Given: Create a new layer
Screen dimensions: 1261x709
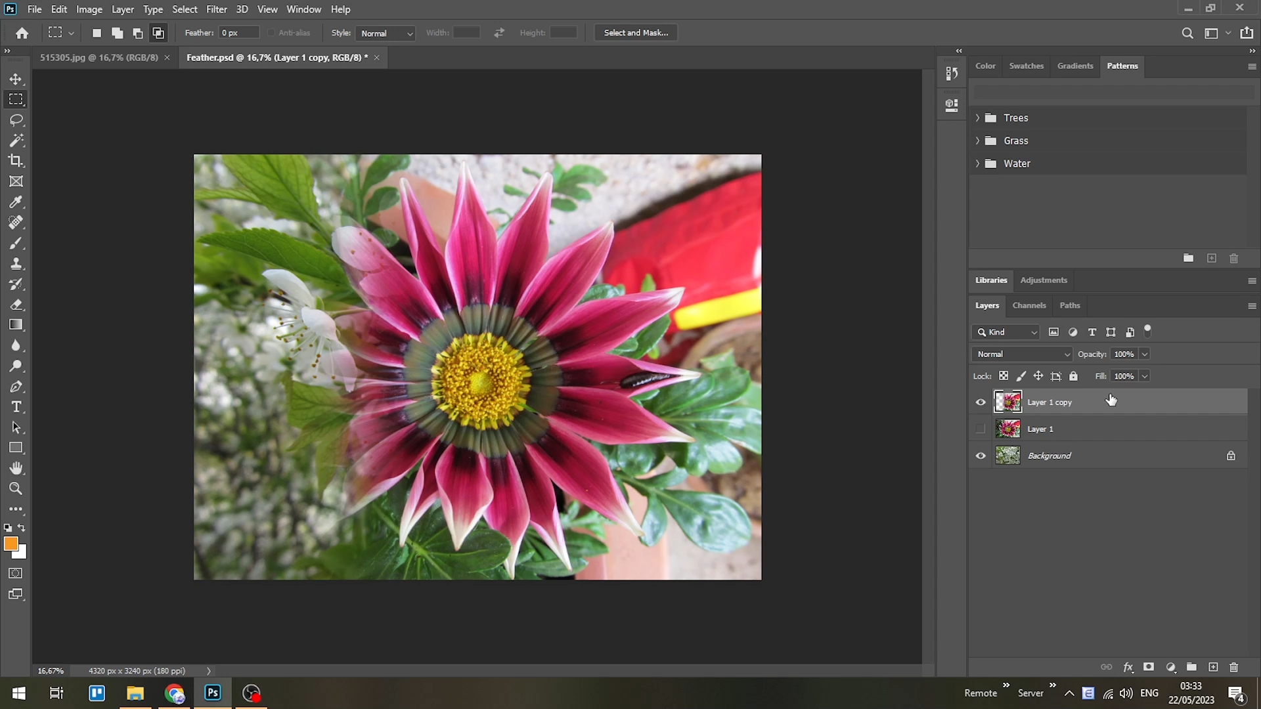Looking at the screenshot, I should coord(1212,666).
